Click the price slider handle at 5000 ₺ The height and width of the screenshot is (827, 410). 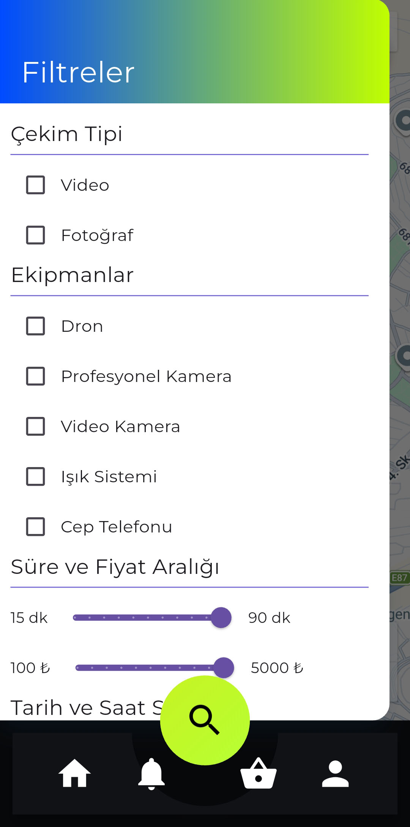pos(224,668)
